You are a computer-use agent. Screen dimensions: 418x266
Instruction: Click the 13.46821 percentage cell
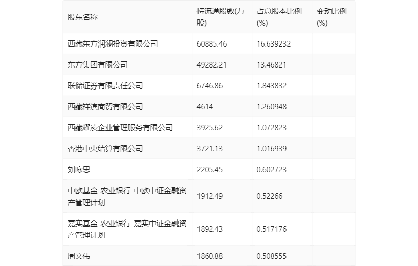coord(271,65)
